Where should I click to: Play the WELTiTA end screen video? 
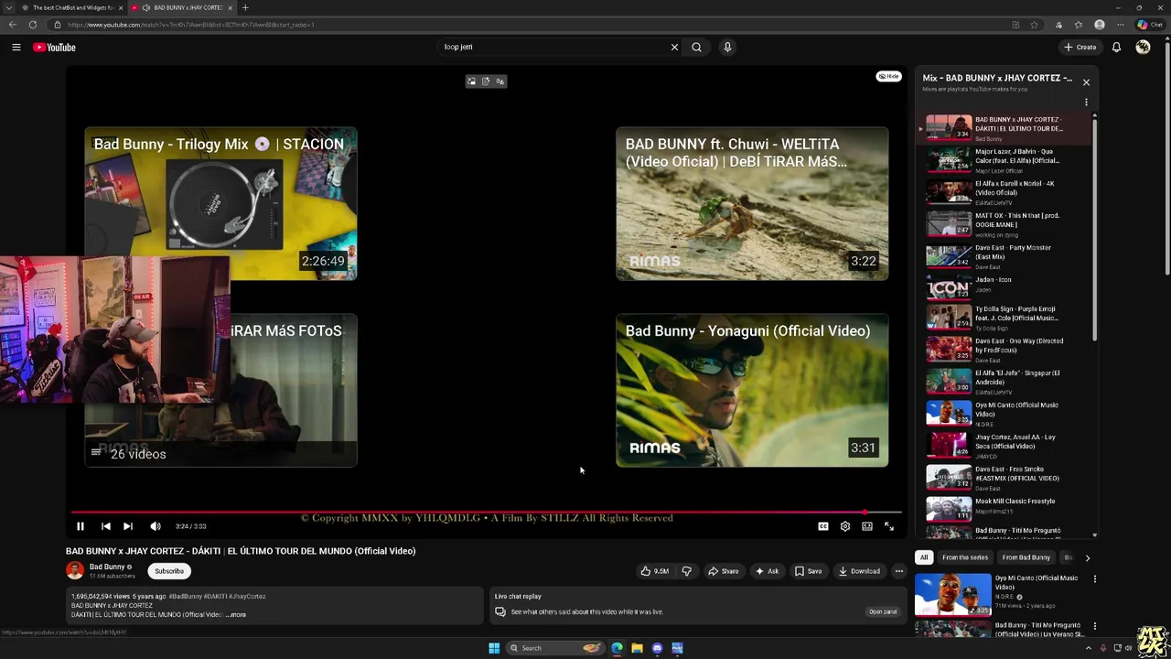(752, 203)
